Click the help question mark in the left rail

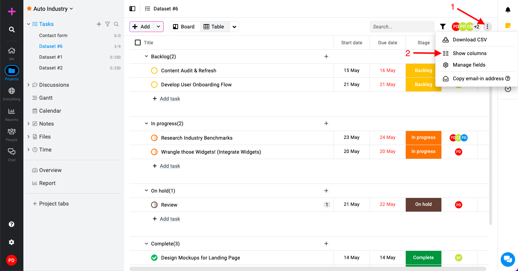pos(12,224)
